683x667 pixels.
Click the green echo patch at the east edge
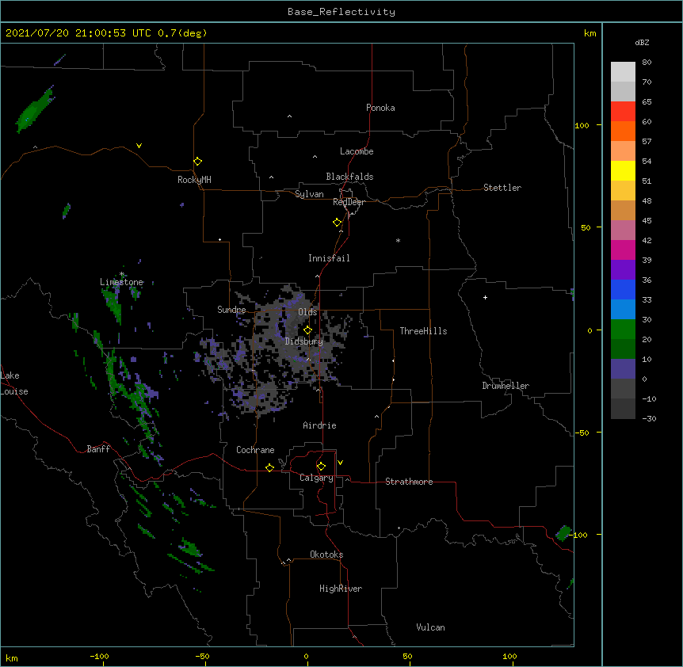pyautogui.click(x=563, y=532)
